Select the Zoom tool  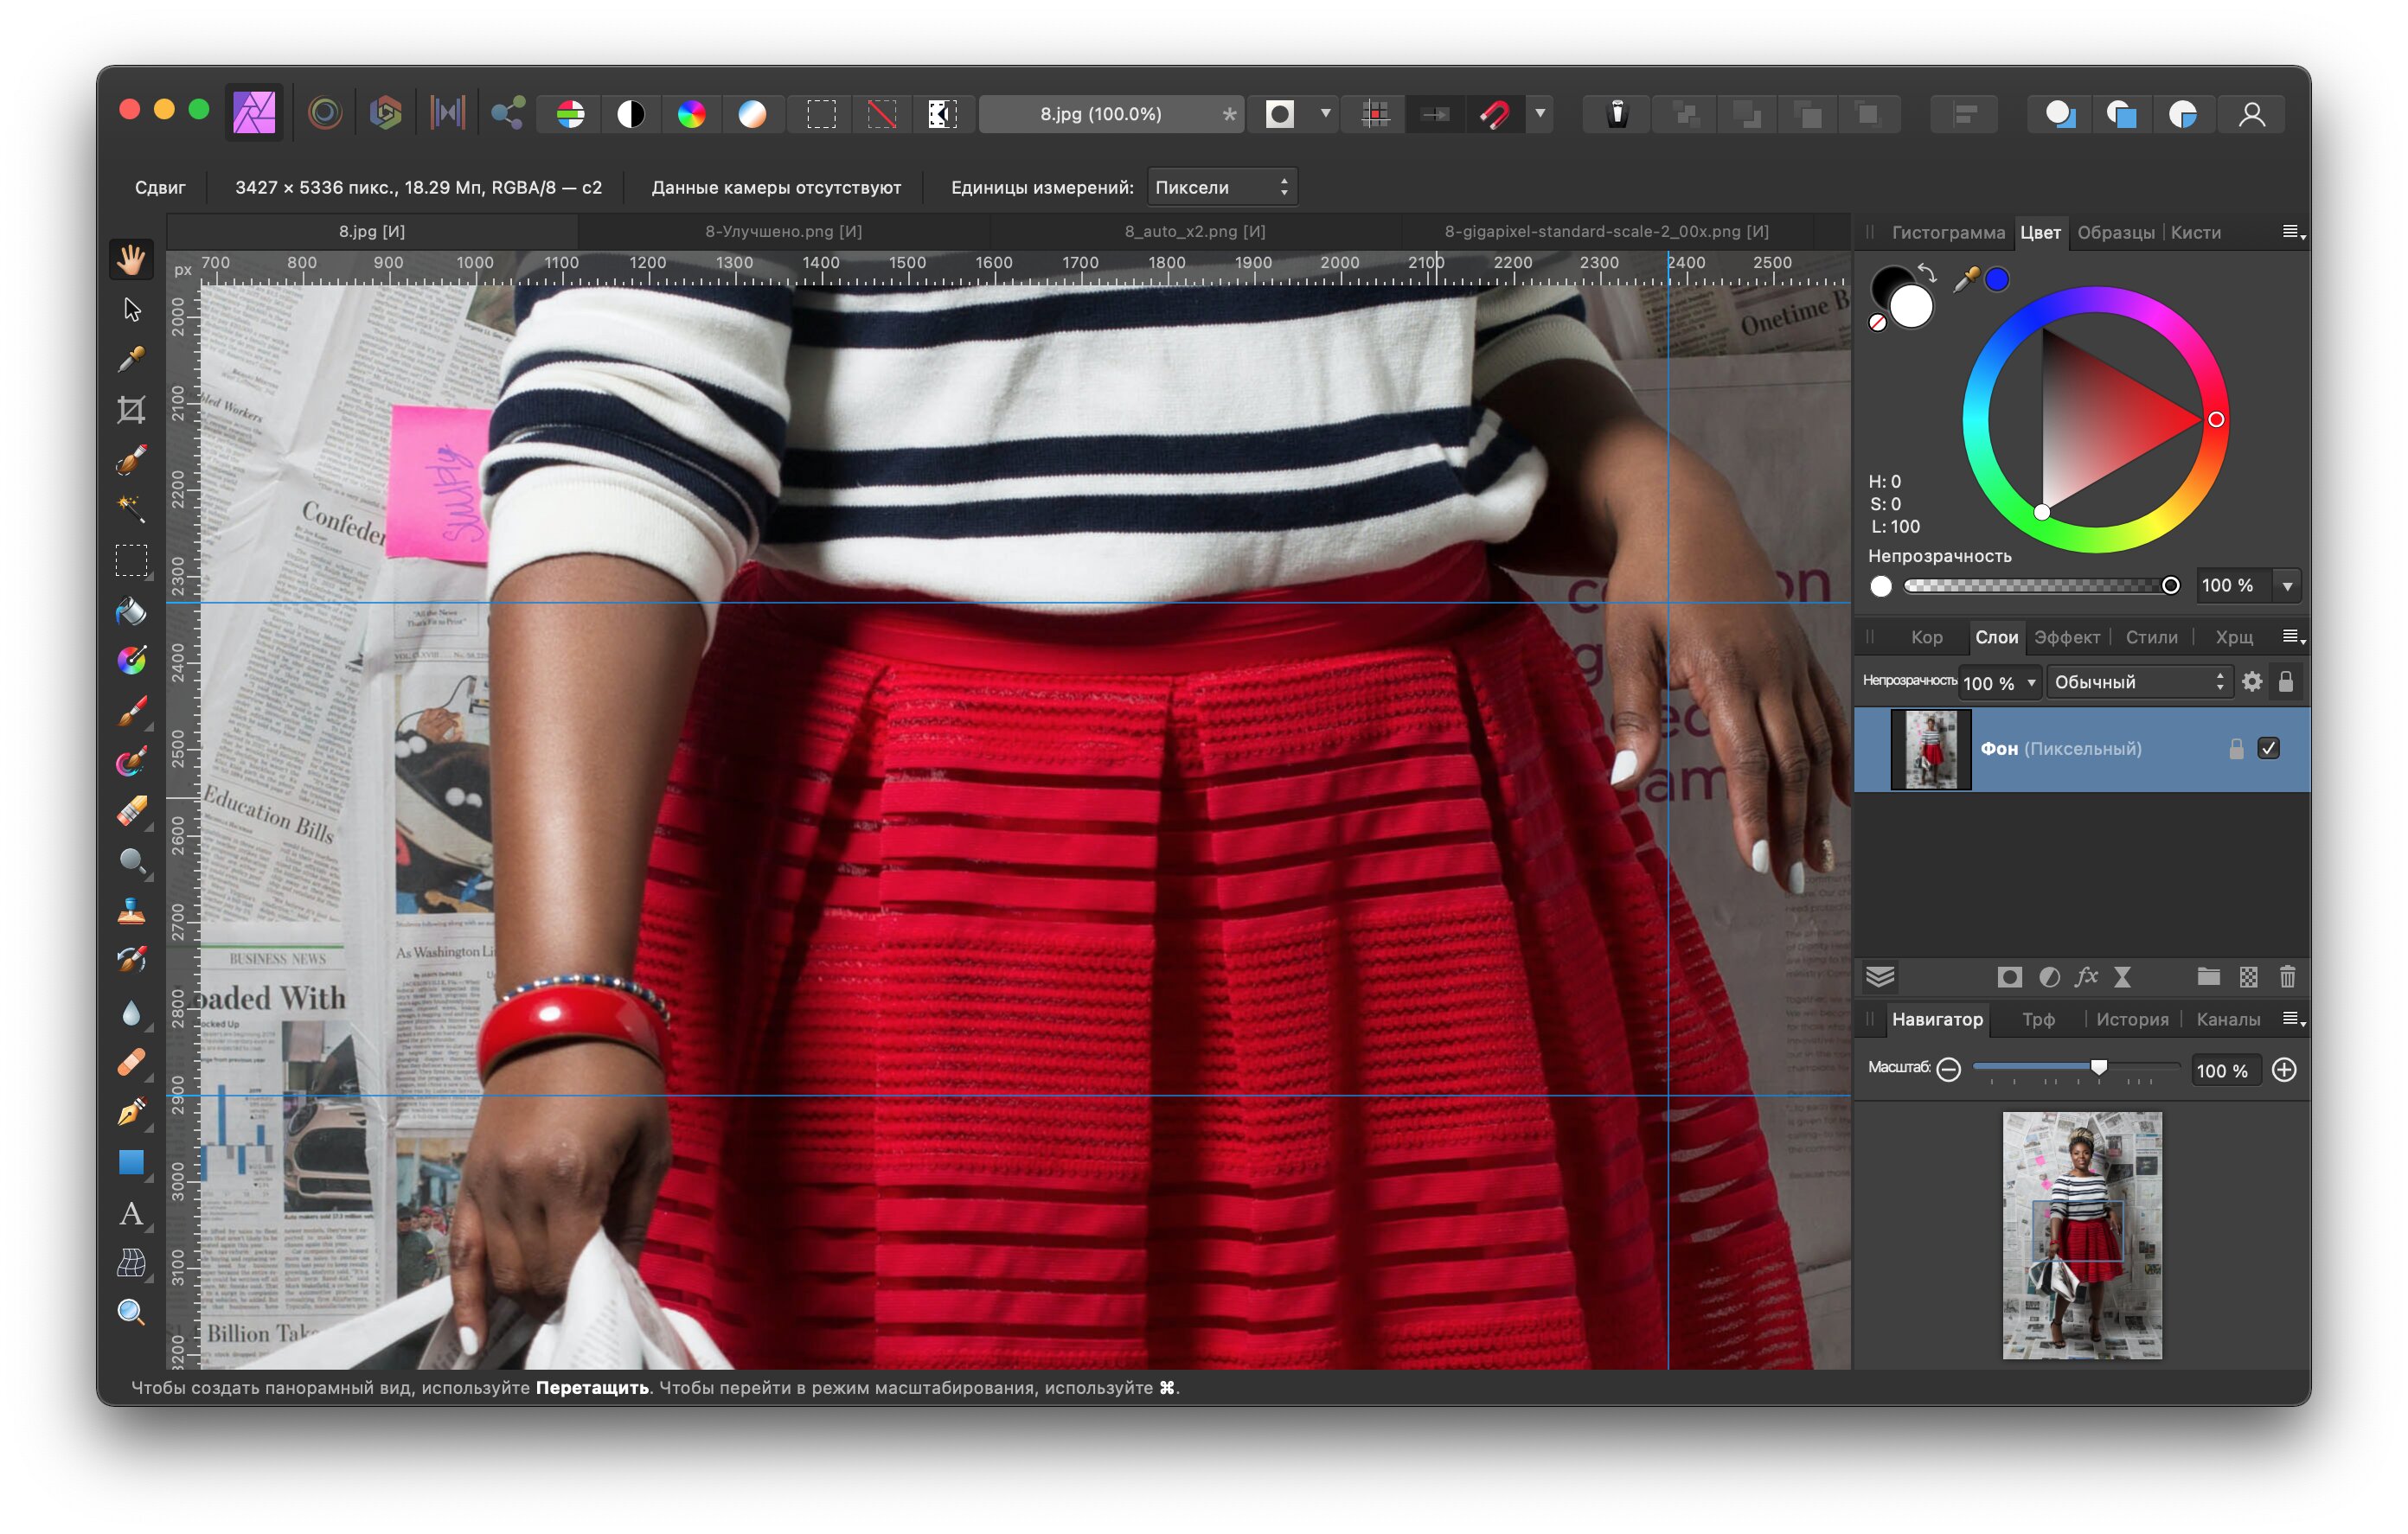point(133,1316)
